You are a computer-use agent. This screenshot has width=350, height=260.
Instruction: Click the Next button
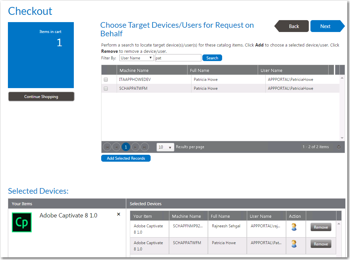pos(326,26)
